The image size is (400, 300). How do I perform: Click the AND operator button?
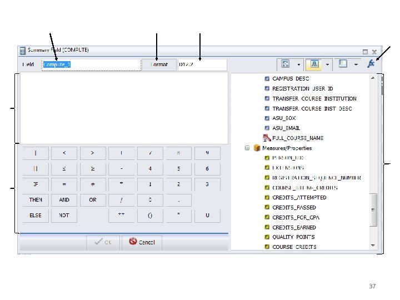pos(64,200)
